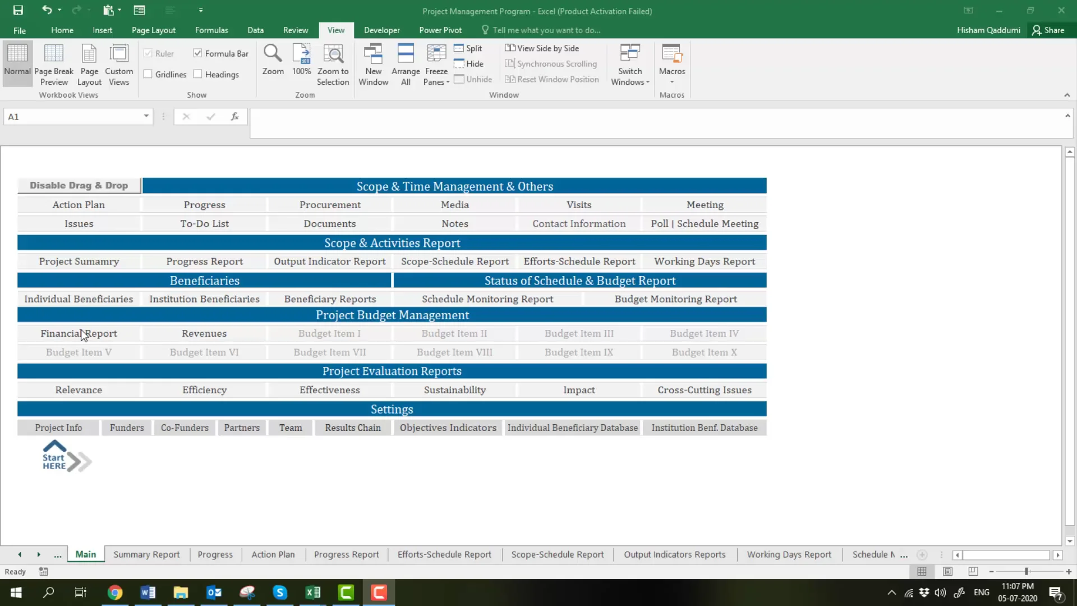Switch to Efforts-Schedule Report sheet tab

[x=444, y=554]
